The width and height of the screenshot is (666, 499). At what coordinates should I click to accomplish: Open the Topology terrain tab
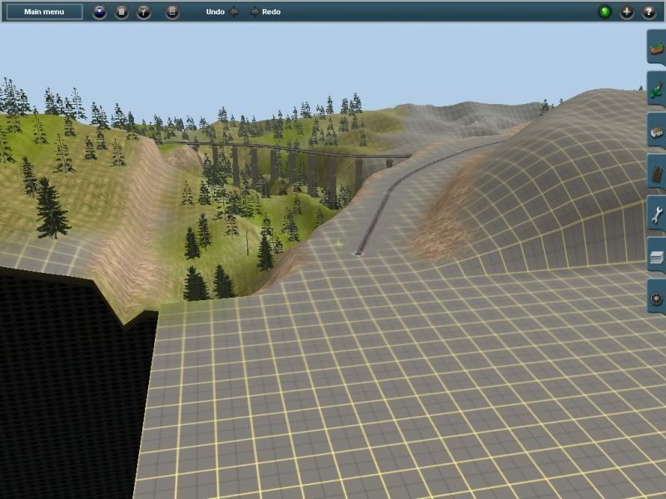pyautogui.click(x=656, y=47)
